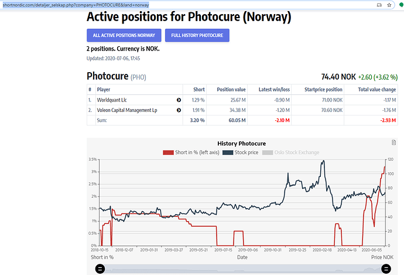Viewport: 404px width, 275px height.
Task: Click the 74.40 NOK stock price
Action: pyautogui.click(x=338, y=77)
